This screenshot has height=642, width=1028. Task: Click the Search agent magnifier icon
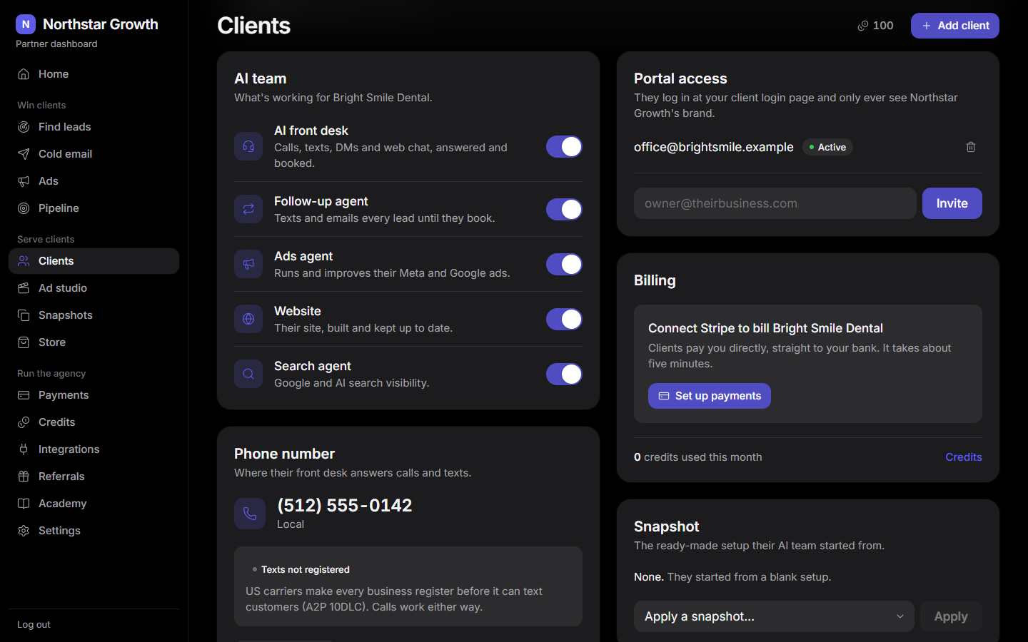click(x=248, y=374)
